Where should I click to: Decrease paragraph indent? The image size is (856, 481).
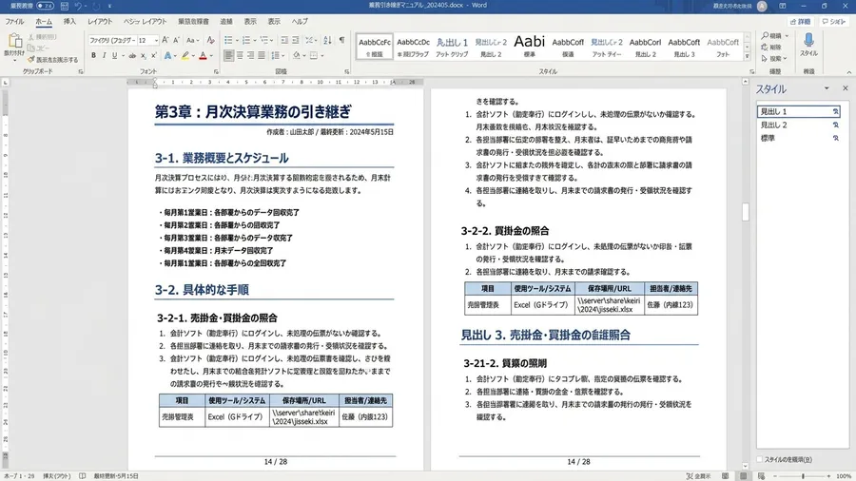point(284,40)
